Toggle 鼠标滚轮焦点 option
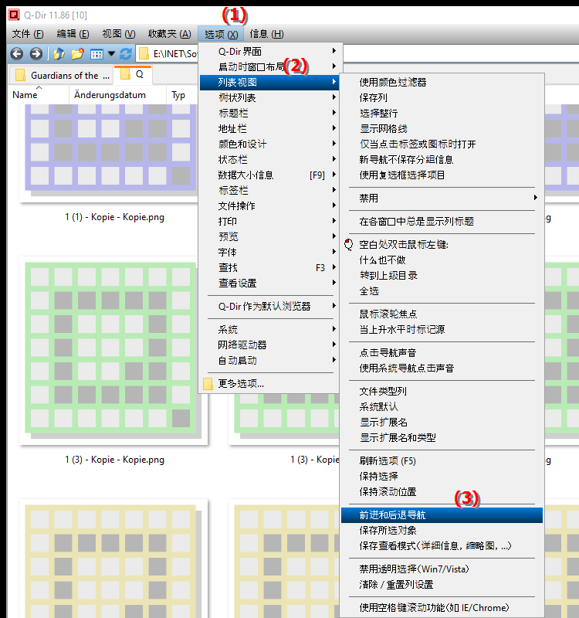The width and height of the screenshot is (579, 618). pos(442,314)
